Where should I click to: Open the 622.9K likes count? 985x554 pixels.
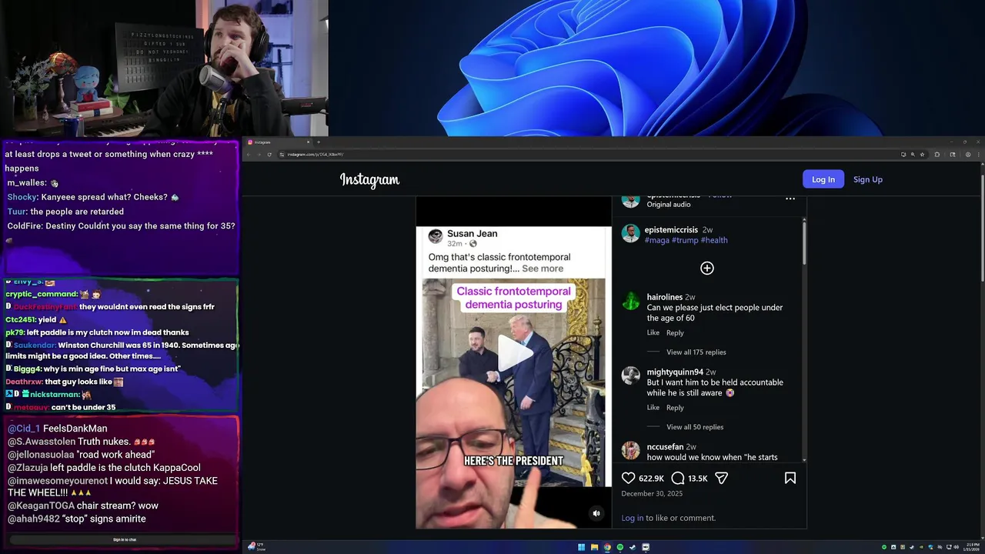651,479
